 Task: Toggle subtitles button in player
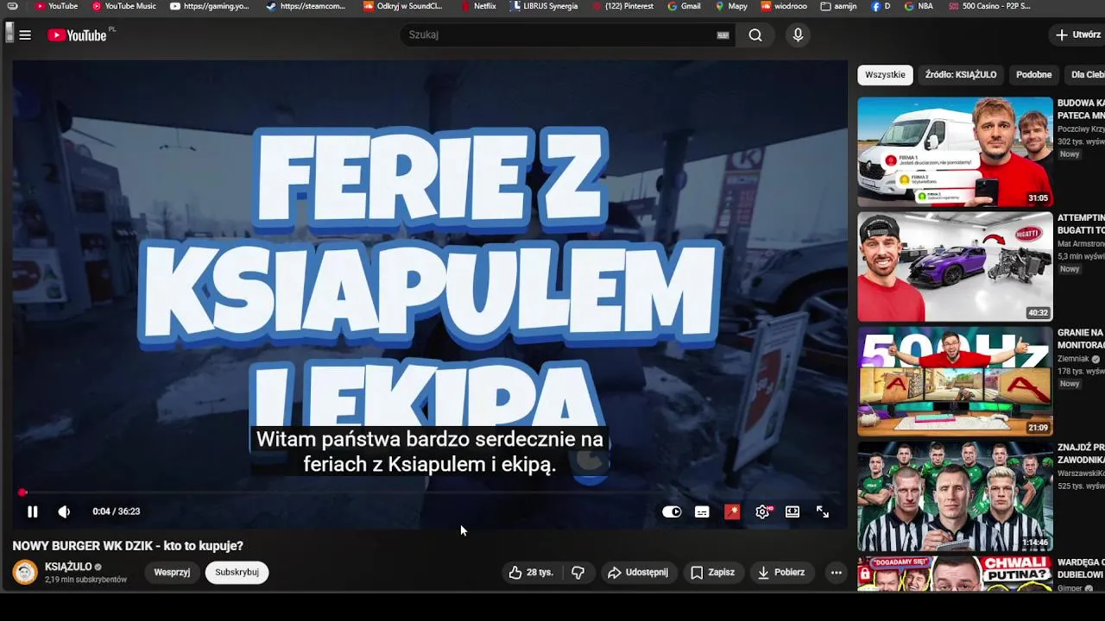702,511
